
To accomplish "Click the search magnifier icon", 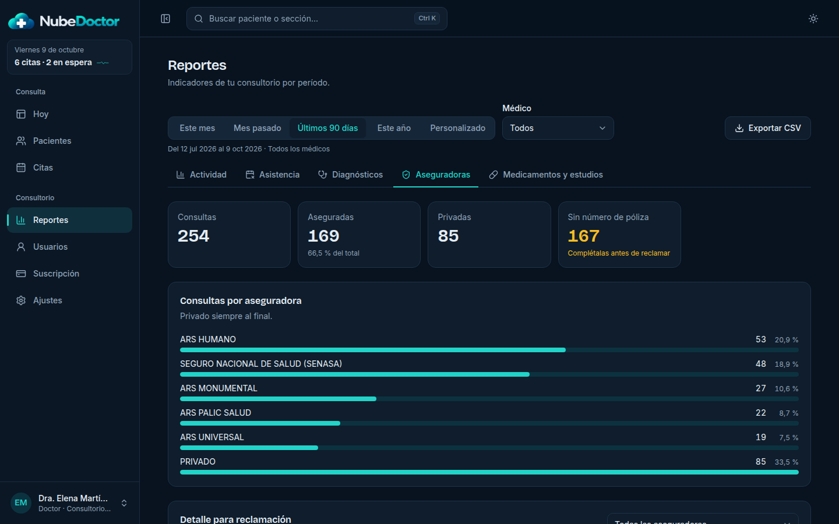I will [x=199, y=19].
